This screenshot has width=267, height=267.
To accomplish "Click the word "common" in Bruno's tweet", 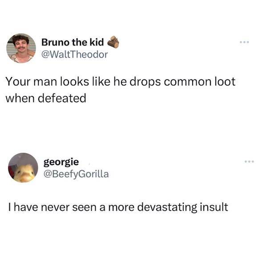I will [187, 83].
